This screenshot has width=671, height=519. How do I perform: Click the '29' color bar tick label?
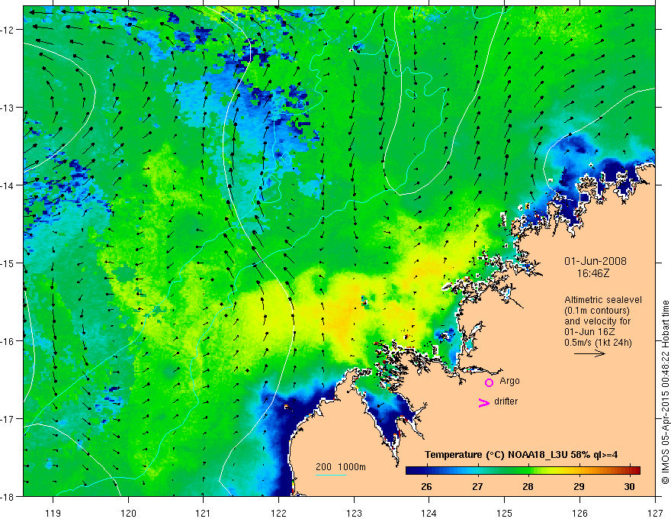click(579, 487)
